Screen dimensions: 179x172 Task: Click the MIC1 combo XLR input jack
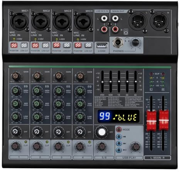19,21
